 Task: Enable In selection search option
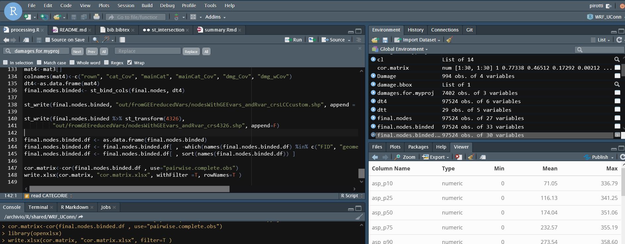pyautogui.click(x=5, y=62)
